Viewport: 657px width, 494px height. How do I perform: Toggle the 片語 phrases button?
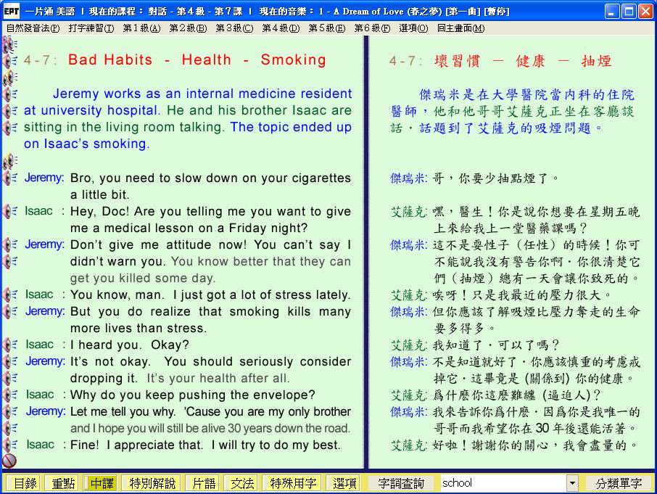click(202, 483)
